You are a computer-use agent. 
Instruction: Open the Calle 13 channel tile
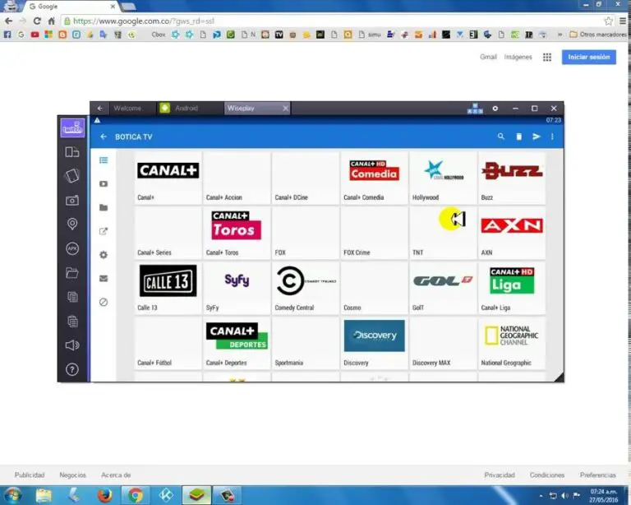click(168, 281)
